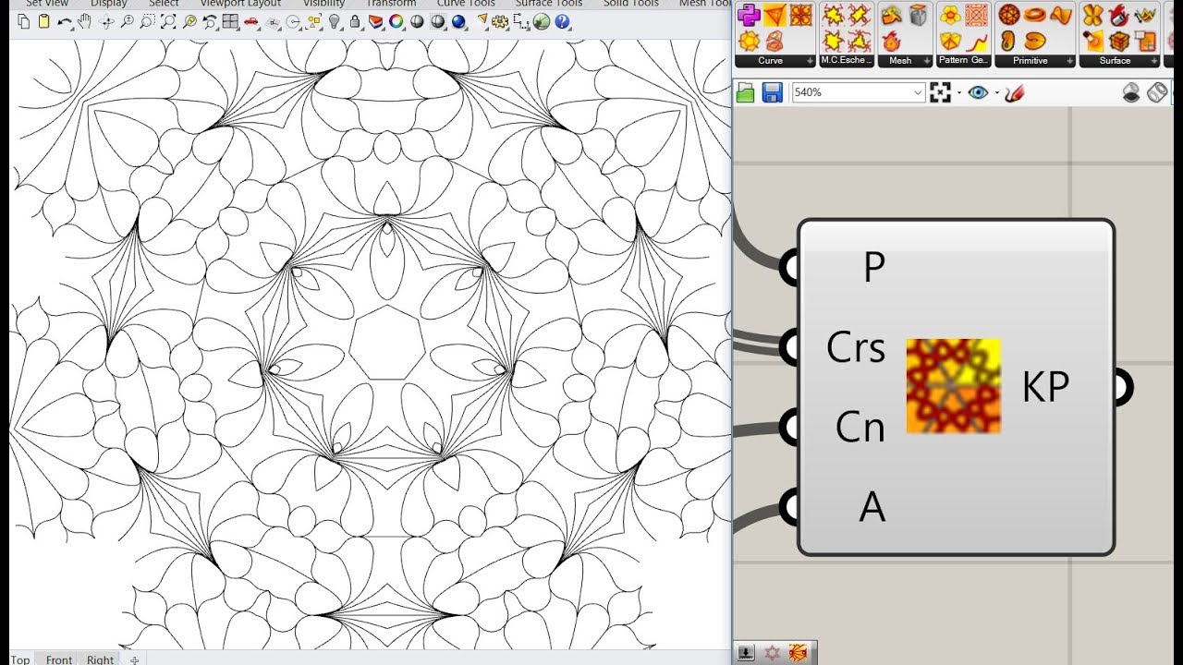Save the Grasshopper document with floppy icon
This screenshot has width=1183, height=665.
(x=773, y=92)
